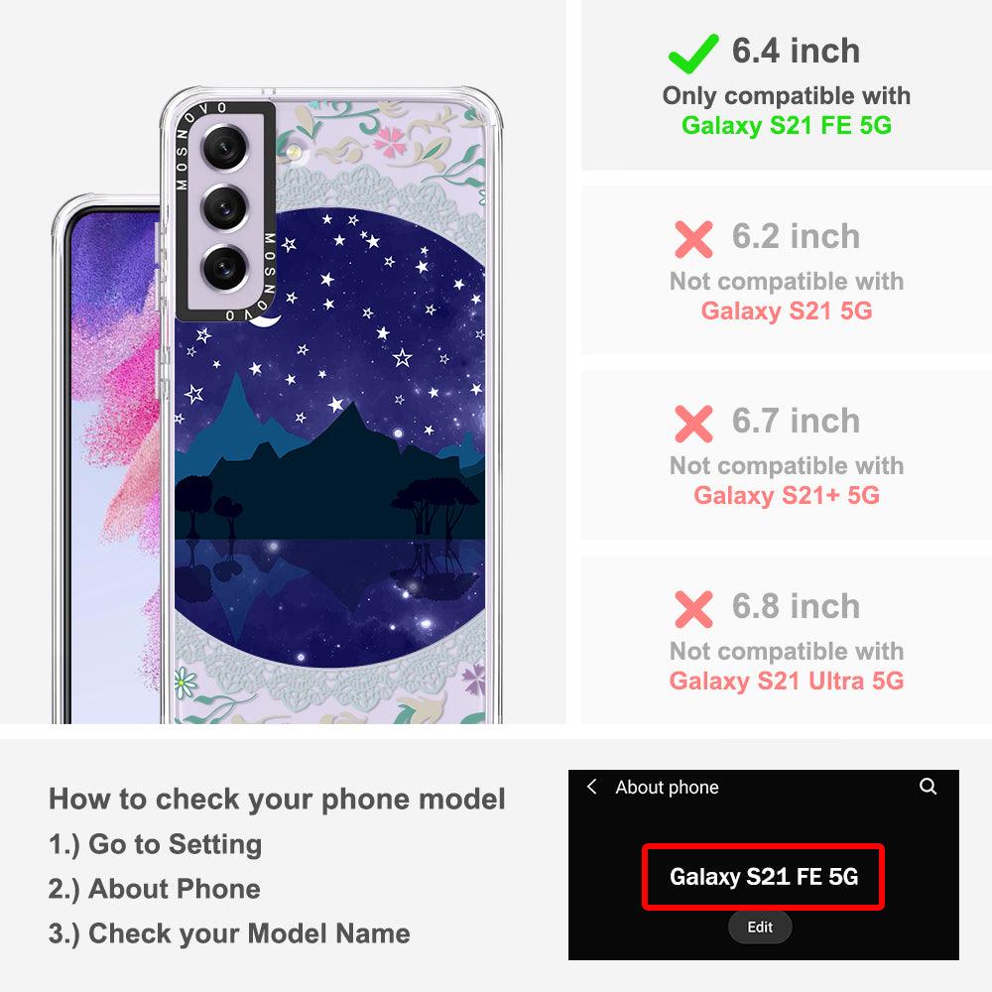The image size is (992, 992).
Task: Tap the search magnifier in About phone
Action: (x=928, y=787)
